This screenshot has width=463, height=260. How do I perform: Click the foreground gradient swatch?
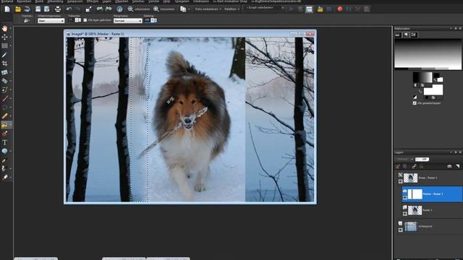422,77
